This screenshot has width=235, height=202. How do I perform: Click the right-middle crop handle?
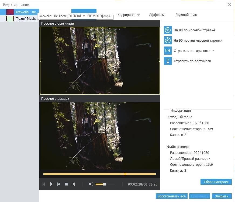tap(159, 61)
